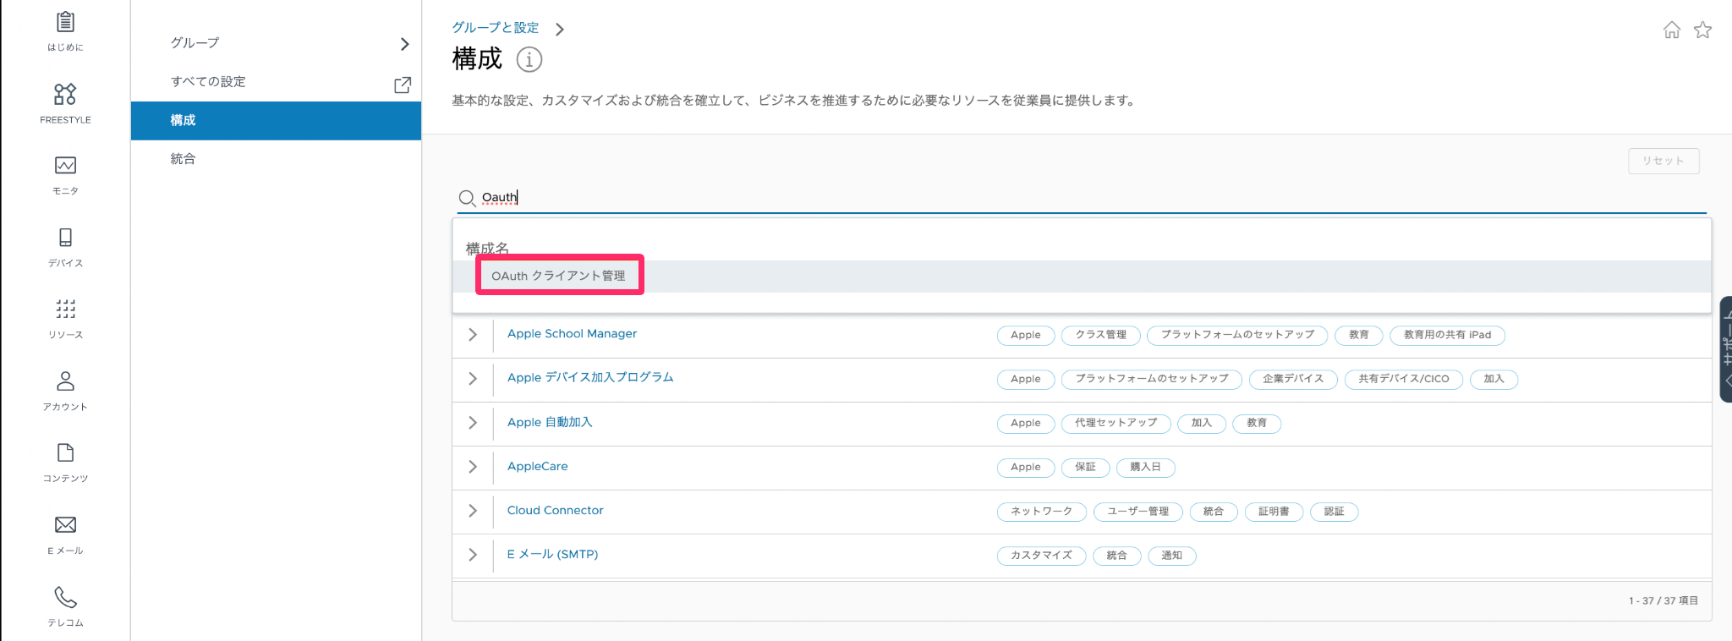
Task: Expand the Apple デバイス加入プログラム row
Action: [x=473, y=379]
